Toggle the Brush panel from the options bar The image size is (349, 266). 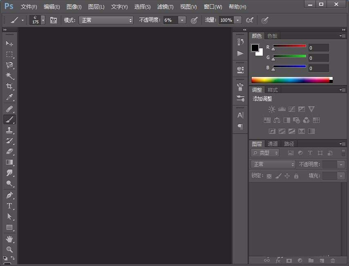click(x=54, y=20)
